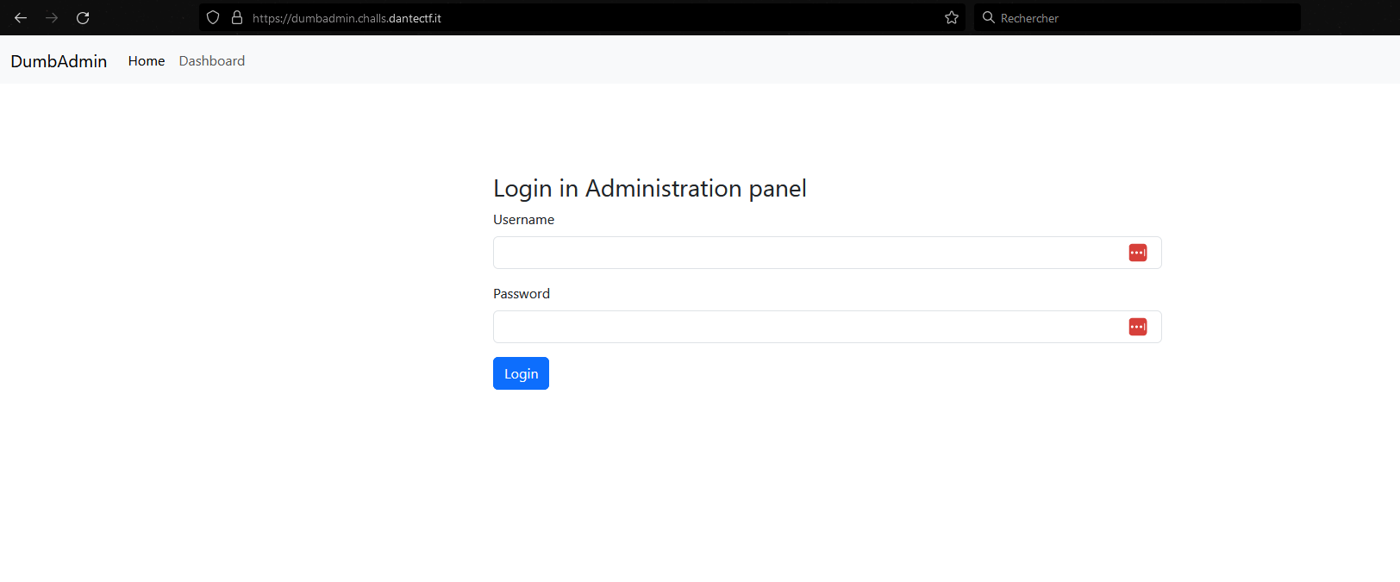Reload the page with the refresh icon
Viewport: 1400px width, 582px height.
pos(83,17)
